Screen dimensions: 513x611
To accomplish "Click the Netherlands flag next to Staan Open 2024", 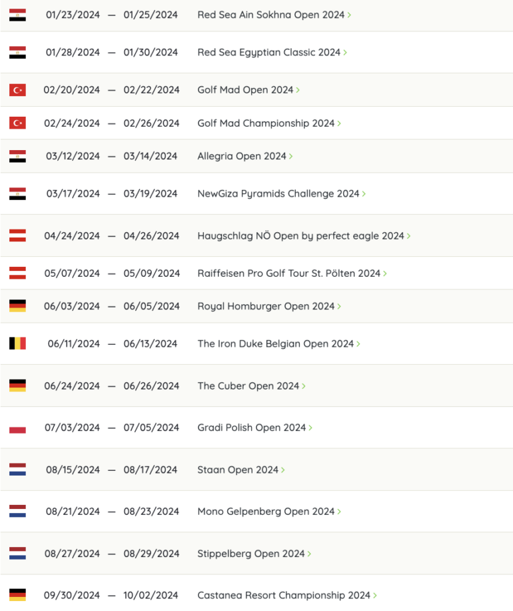I will tap(17, 470).
